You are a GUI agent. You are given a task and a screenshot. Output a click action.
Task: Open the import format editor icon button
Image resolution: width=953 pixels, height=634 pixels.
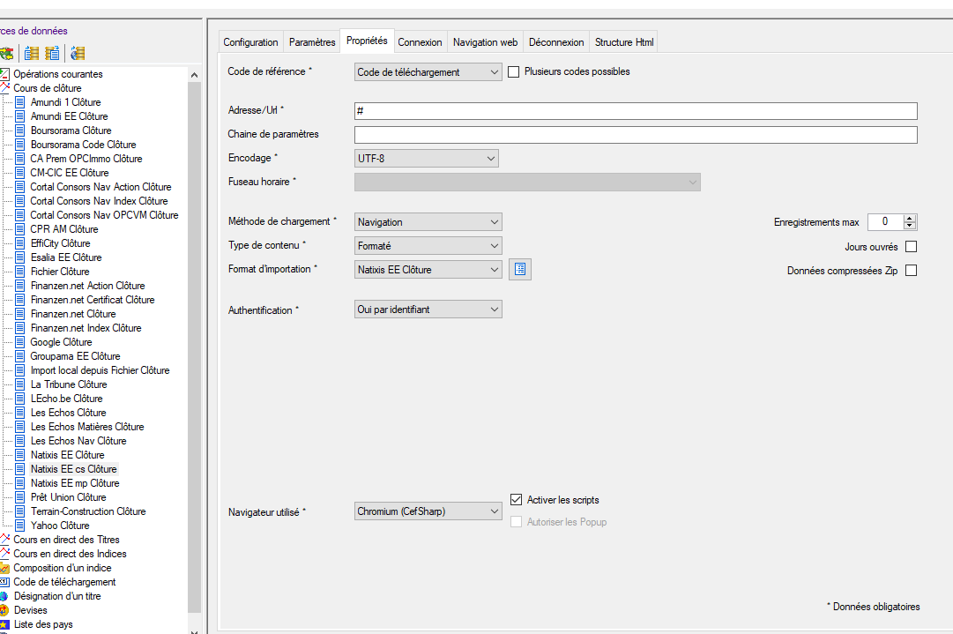[x=520, y=270]
